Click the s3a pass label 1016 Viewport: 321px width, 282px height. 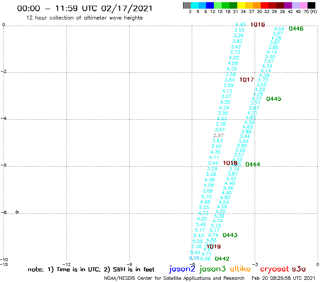point(258,25)
